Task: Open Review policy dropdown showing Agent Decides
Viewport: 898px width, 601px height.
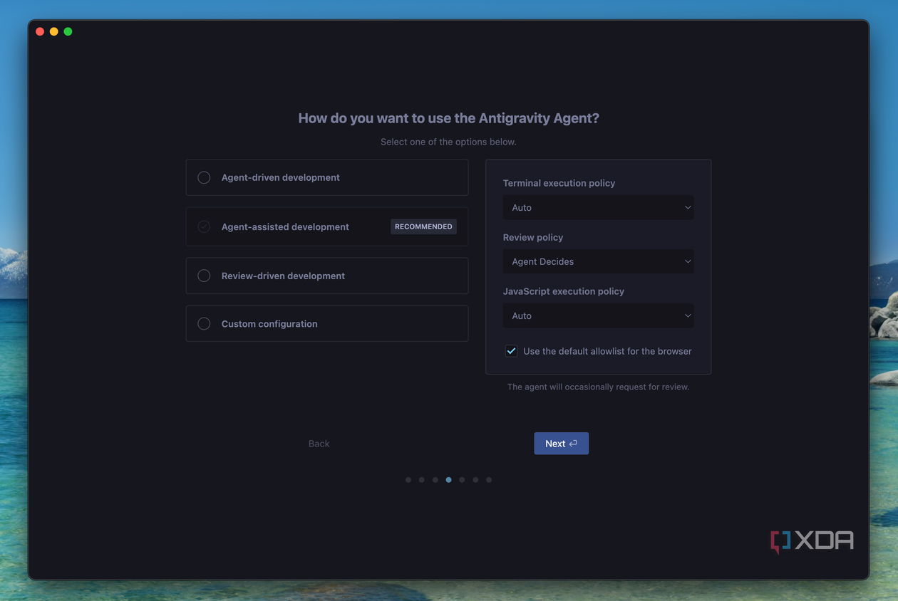Action: (x=598, y=261)
